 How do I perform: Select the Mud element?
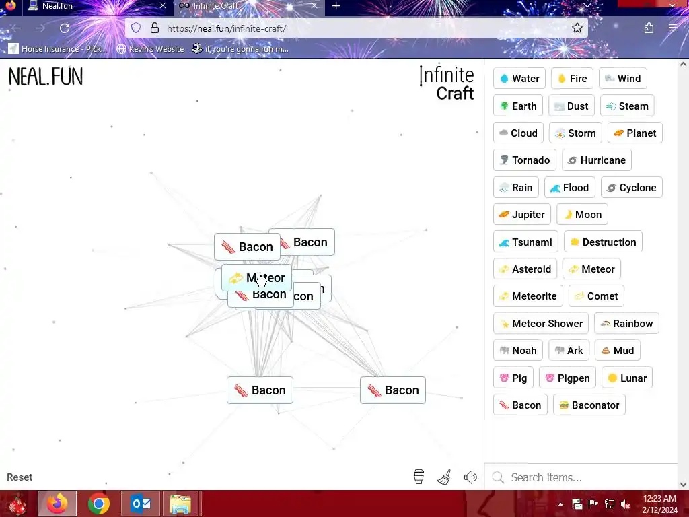(618, 350)
